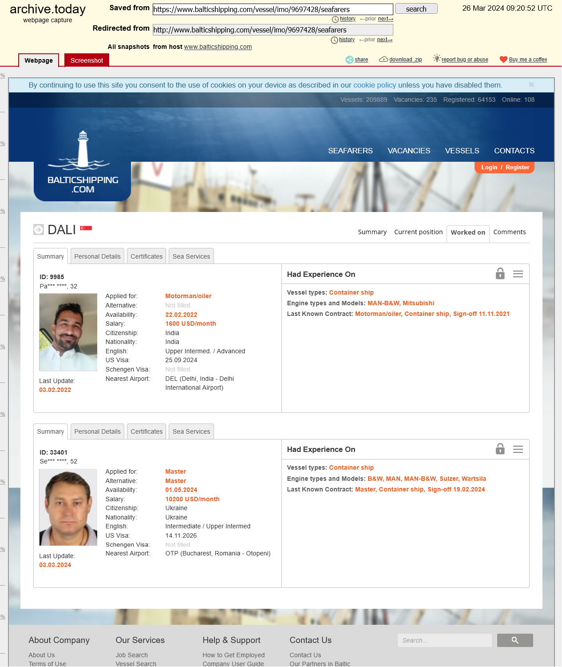Open Company User Guide footer link
This screenshot has width=562, height=667.
(x=233, y=663)
